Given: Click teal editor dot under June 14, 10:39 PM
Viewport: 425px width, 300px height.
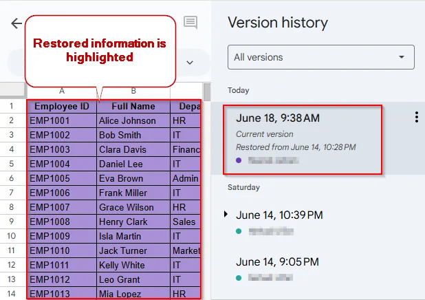Looking at the screenshot, I should (239, 231).
